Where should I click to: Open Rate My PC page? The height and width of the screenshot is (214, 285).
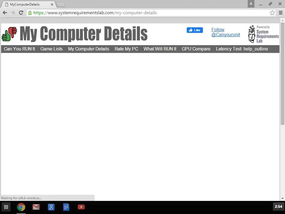126,49
